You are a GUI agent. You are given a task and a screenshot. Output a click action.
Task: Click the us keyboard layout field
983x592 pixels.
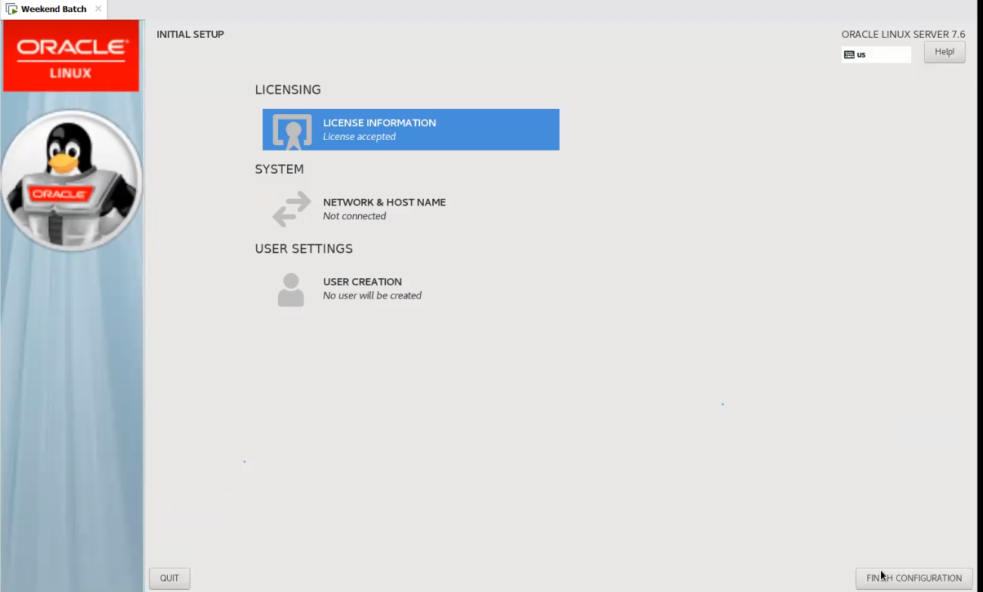[876, 54]
